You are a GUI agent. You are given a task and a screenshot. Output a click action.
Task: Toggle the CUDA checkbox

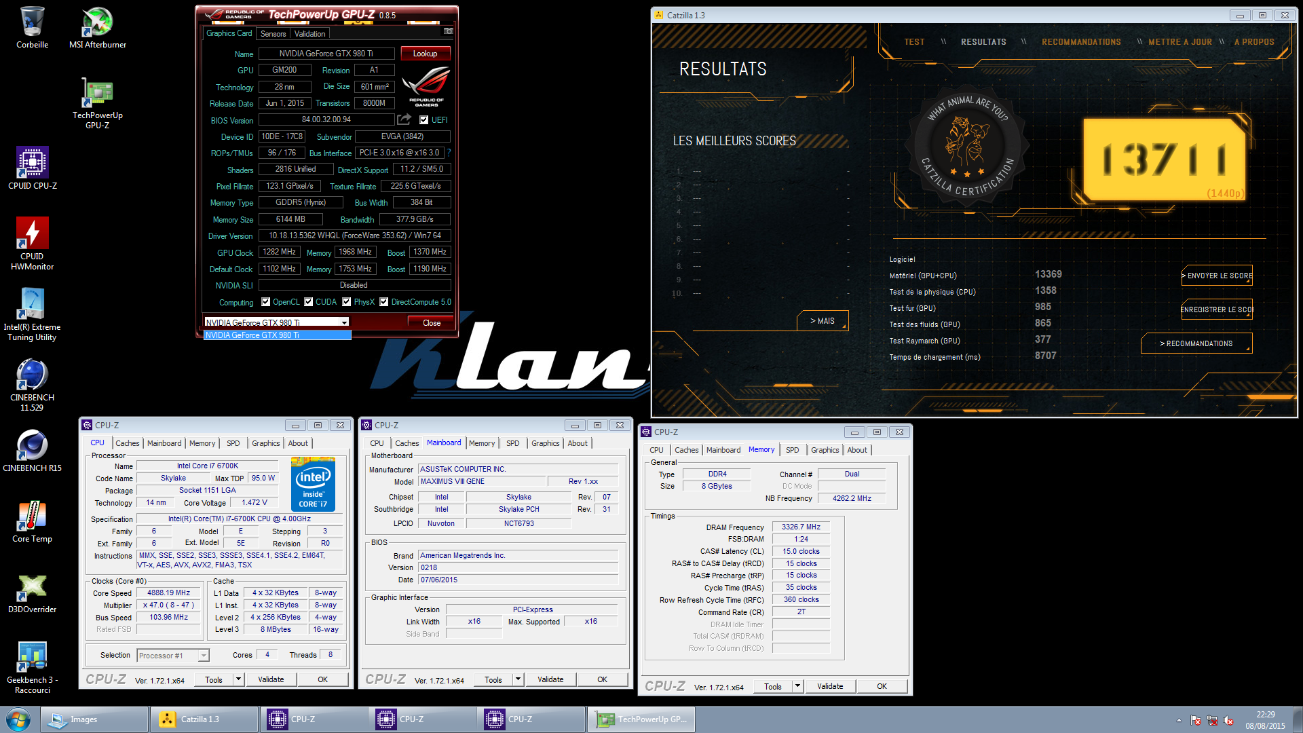309,302
